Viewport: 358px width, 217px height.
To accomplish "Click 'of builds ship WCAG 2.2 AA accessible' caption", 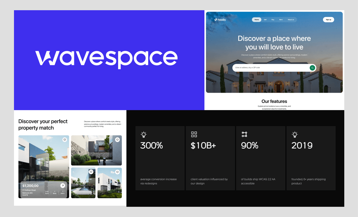I will point(258,181).
